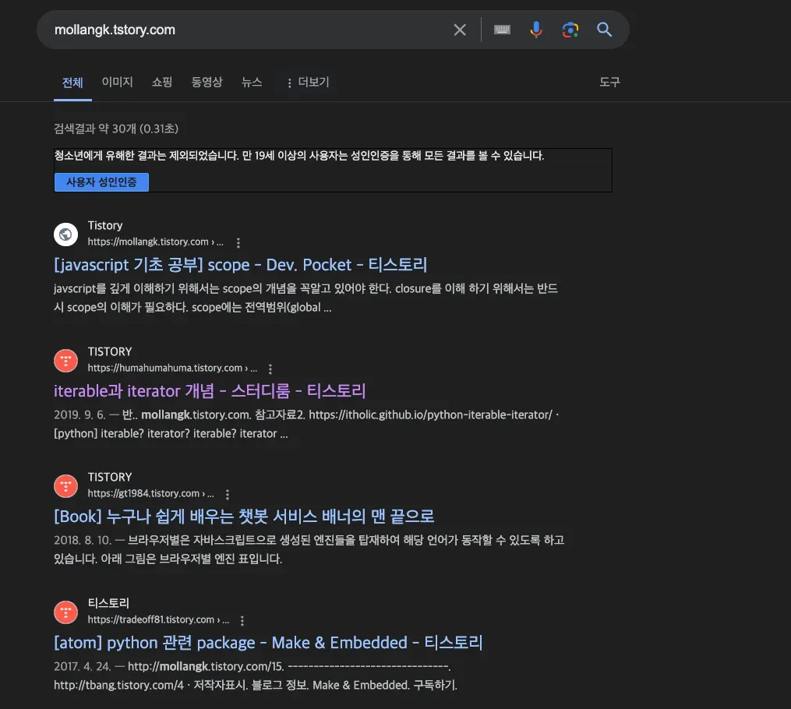Select the 전체 tab
The width and height of the screenshot is (791, 709).
point(72,83)
